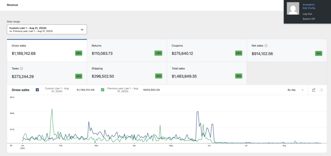The image size is (331, 156).
Task: Select the Gross sales summary card
Action: [x=47, y=50]
